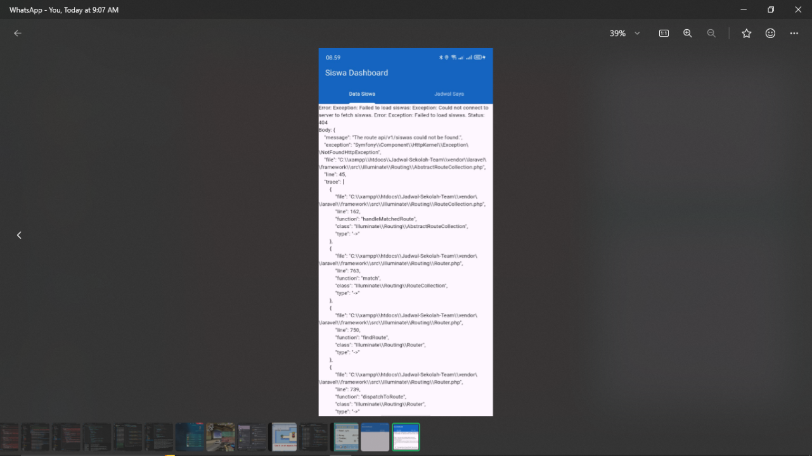Open the blue-header blank screen thumbnail
The image size is (812, 456).
(375, 437)
